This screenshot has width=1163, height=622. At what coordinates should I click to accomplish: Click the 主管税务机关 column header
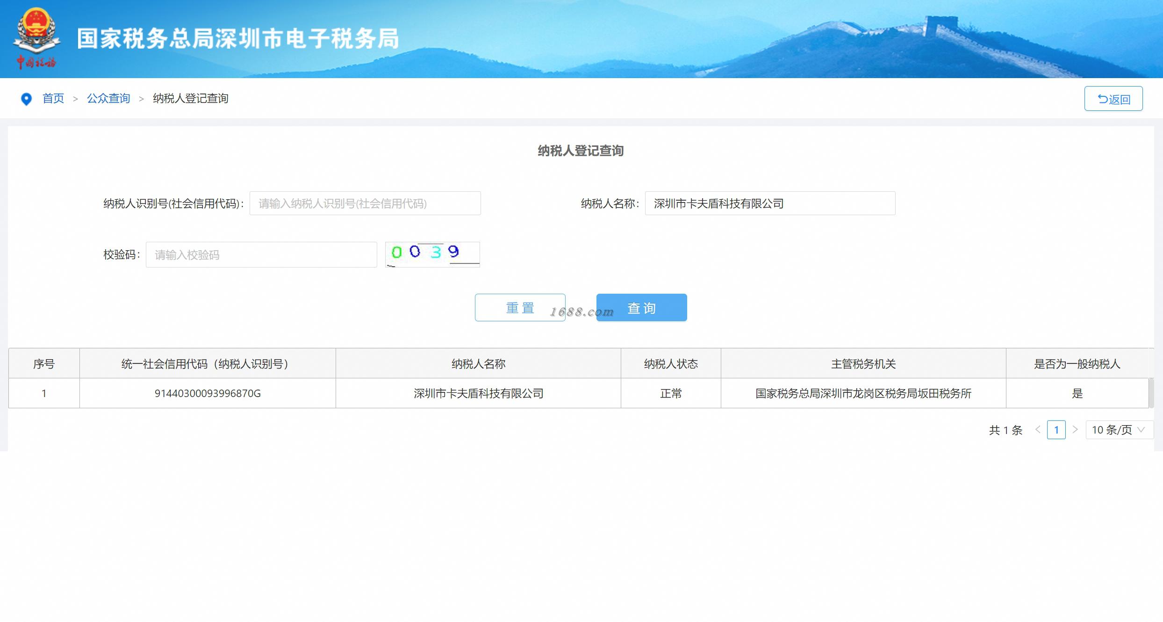863,364
